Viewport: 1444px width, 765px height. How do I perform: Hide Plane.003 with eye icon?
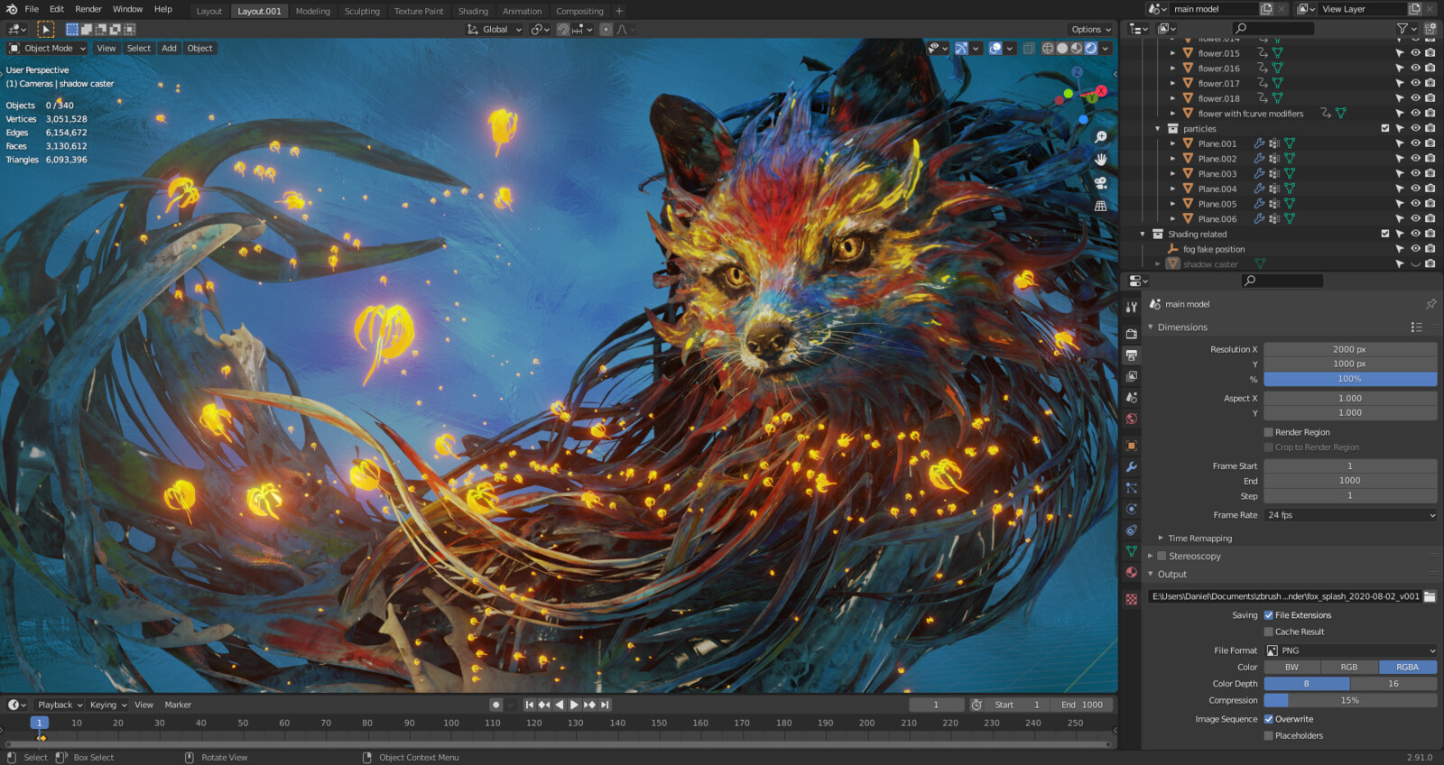1415,173
